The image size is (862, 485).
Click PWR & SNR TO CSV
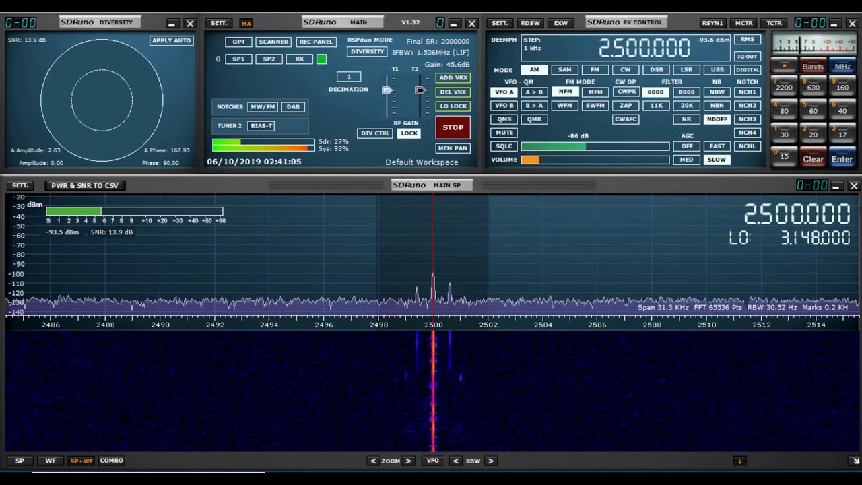click(85, 185)
